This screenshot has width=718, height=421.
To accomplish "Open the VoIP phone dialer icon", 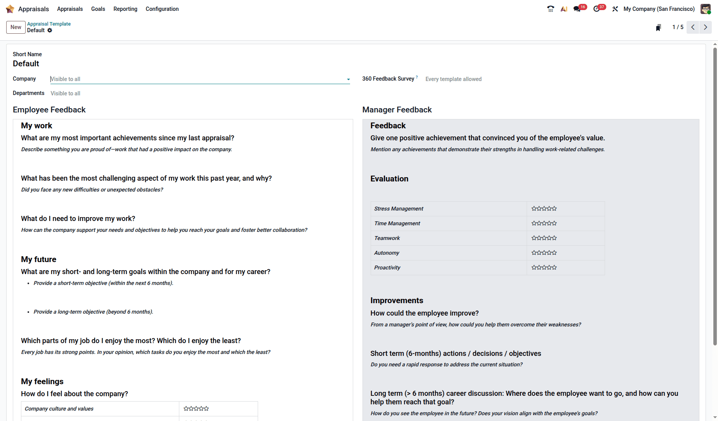I will point(550,9).
